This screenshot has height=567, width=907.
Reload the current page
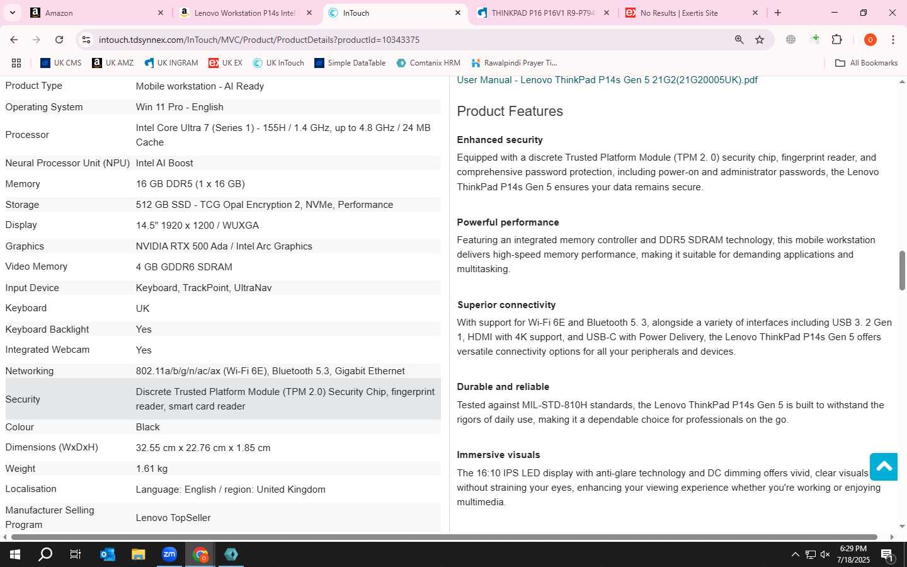pos(59,40)
